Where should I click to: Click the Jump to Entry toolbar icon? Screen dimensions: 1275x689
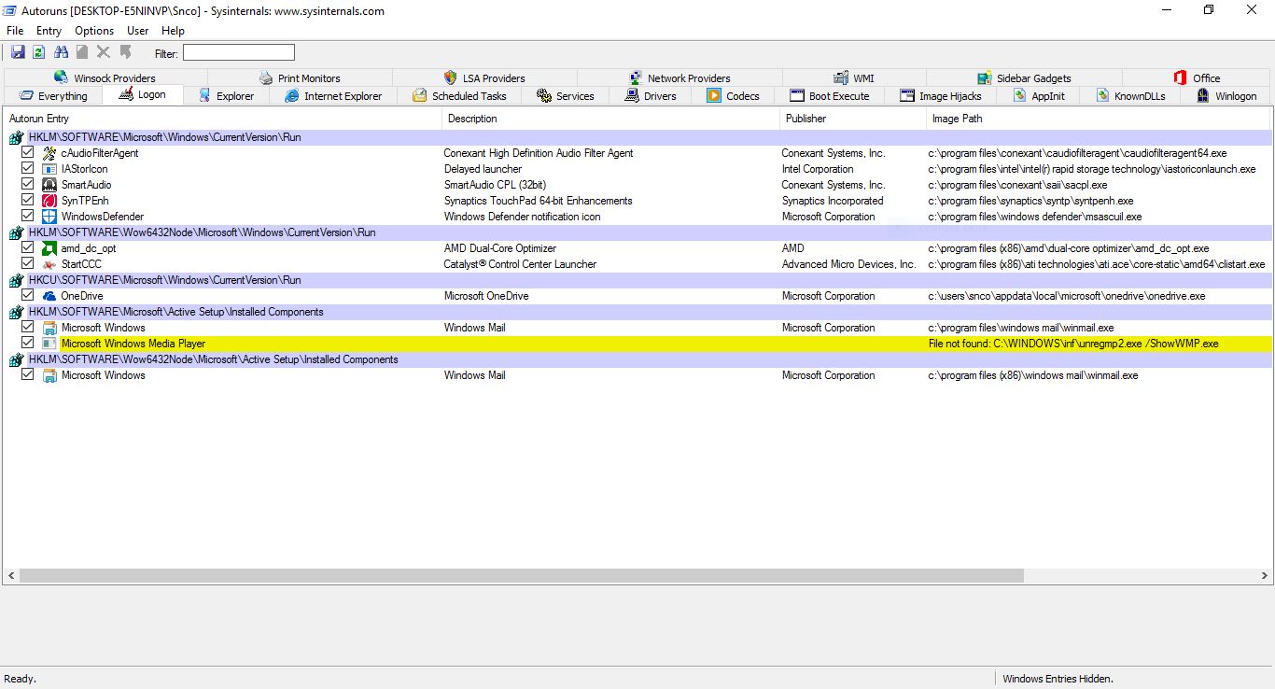point(126,52)
